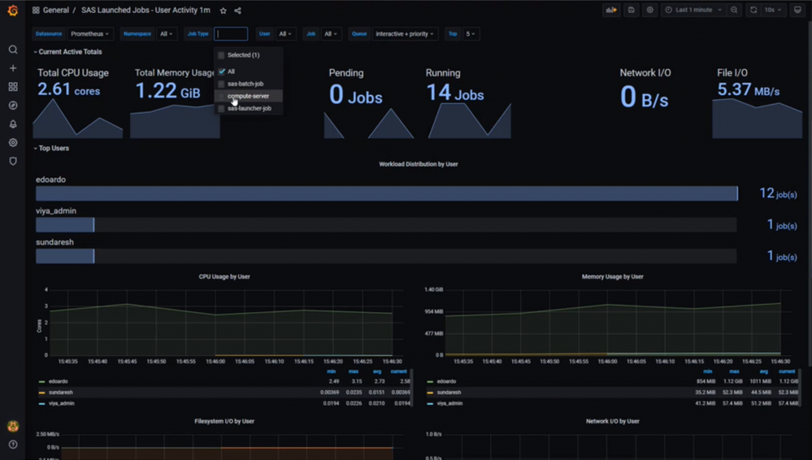
Task: Click the General breadcrumb link
Action: pyautogui.click(x=56, y=11)
